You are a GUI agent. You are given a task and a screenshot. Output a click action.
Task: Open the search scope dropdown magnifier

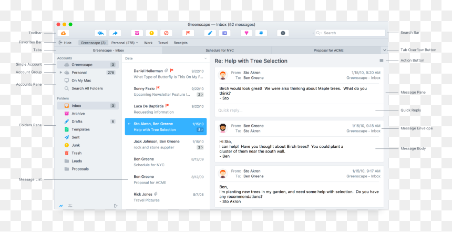coord(319,33)
